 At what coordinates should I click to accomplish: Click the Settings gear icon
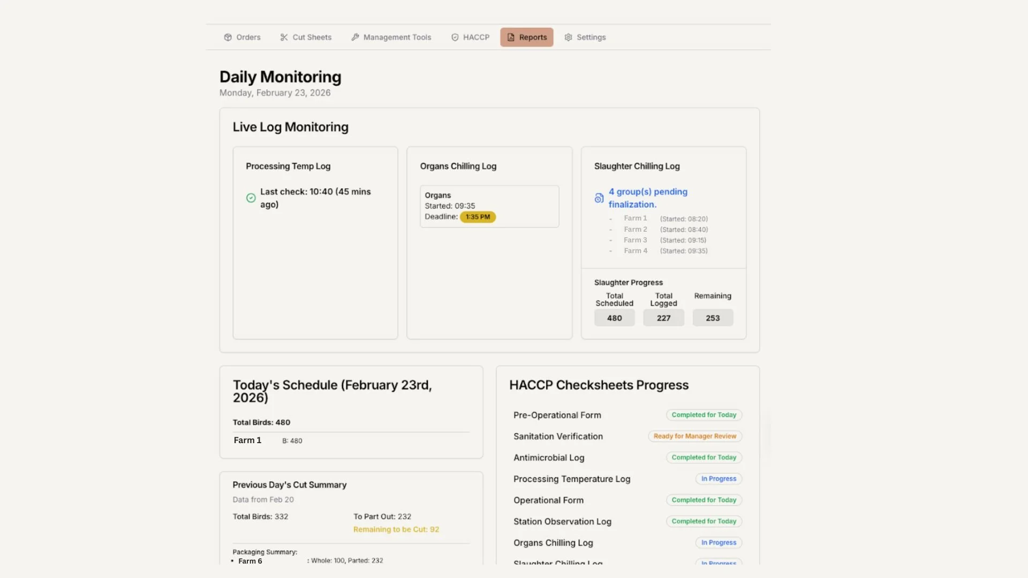point(568,37)
